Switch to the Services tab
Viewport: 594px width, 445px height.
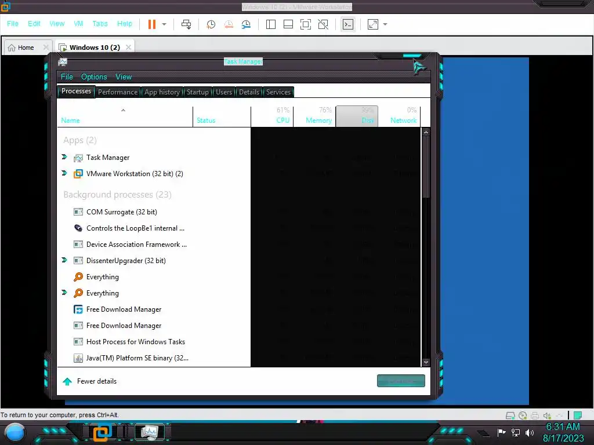coord(278,92)
